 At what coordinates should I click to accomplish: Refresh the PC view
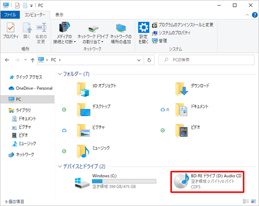(x=149, y=60)
